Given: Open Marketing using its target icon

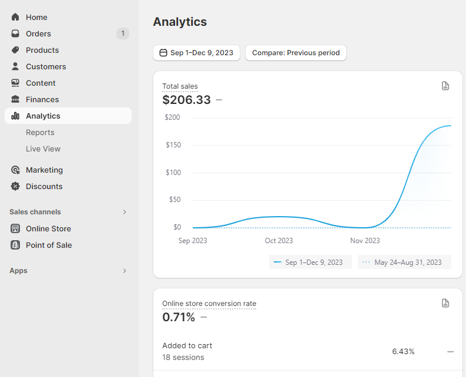Looking at the screenshot, I should click(15, 170).
